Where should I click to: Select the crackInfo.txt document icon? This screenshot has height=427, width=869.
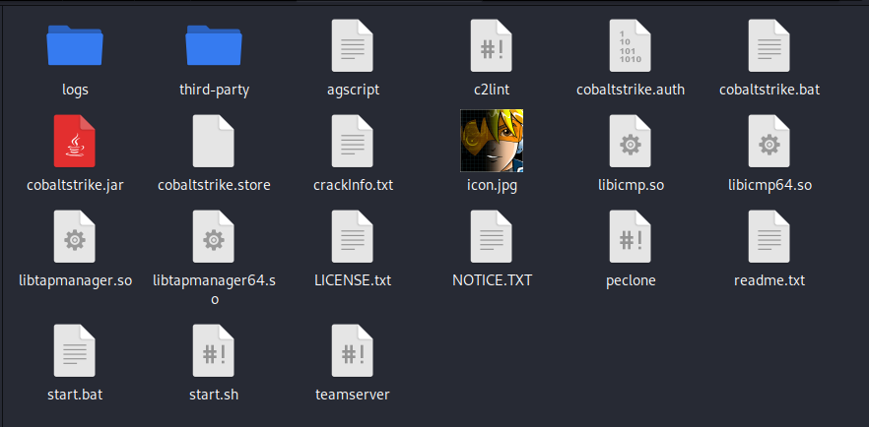(353, 141)
